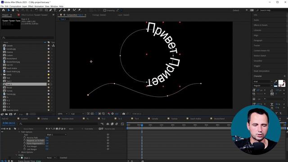The width and height of the screenshot is (288, 162).
Task: Click the Home icon in toolbar
Action: pos(3,10)
